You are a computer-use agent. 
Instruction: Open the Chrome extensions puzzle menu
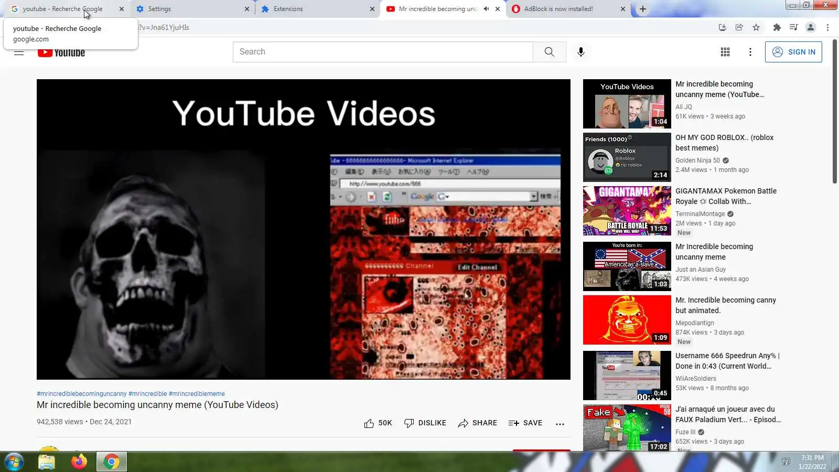(777, 27)
